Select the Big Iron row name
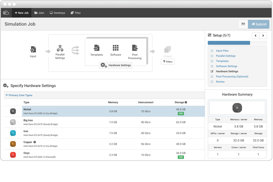The width and height of the screenshot is (273, 182). (x=28, y=120)
